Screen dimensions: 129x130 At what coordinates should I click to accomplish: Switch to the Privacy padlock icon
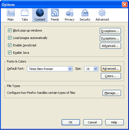[x=70, y=13]
